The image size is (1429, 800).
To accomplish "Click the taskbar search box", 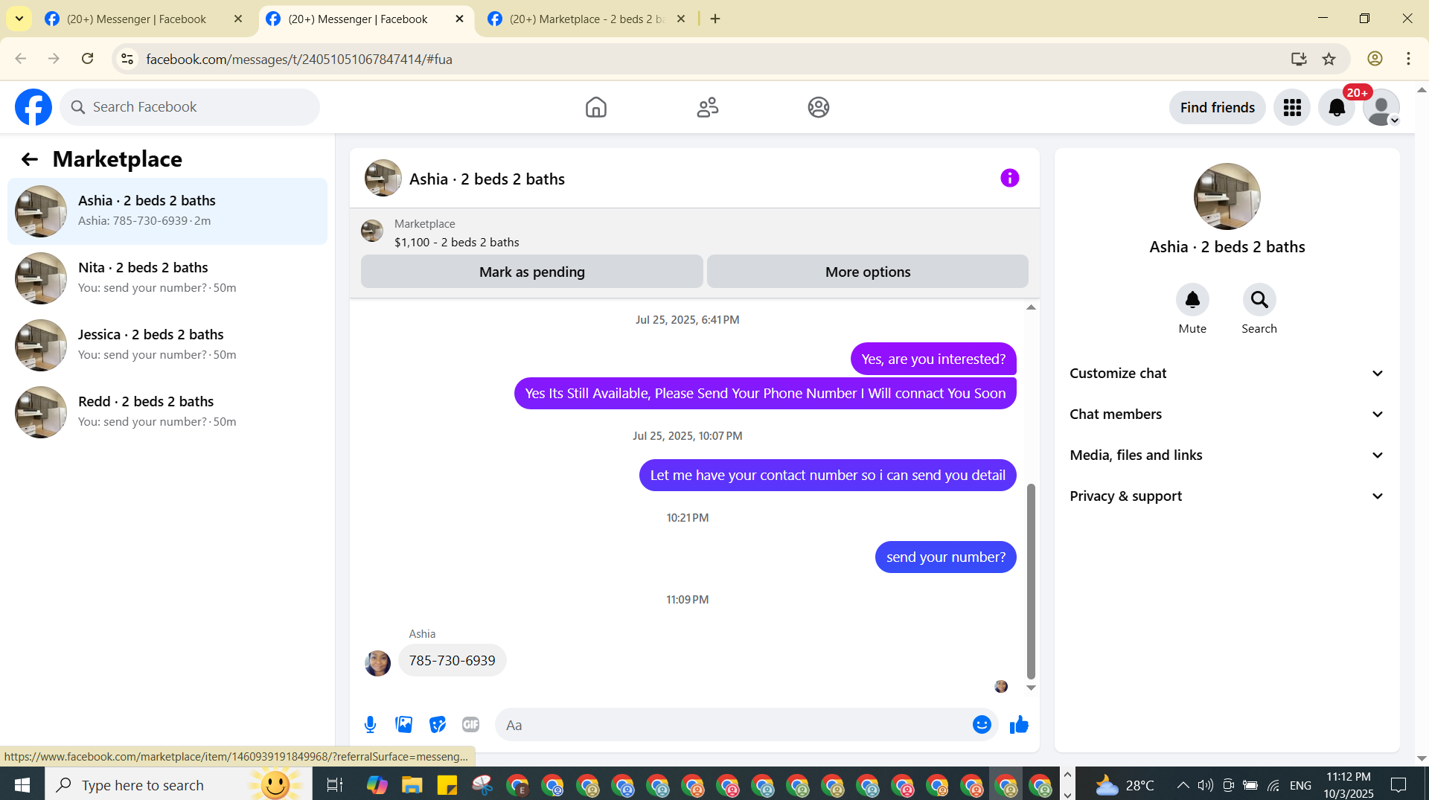I will click(179, 784).
